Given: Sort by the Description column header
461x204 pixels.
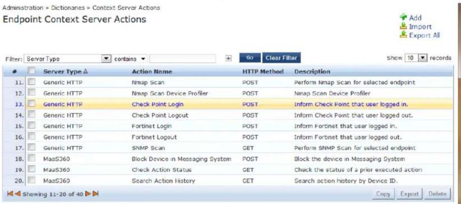Looking at the screenshot, I should (x=312, y=72).
